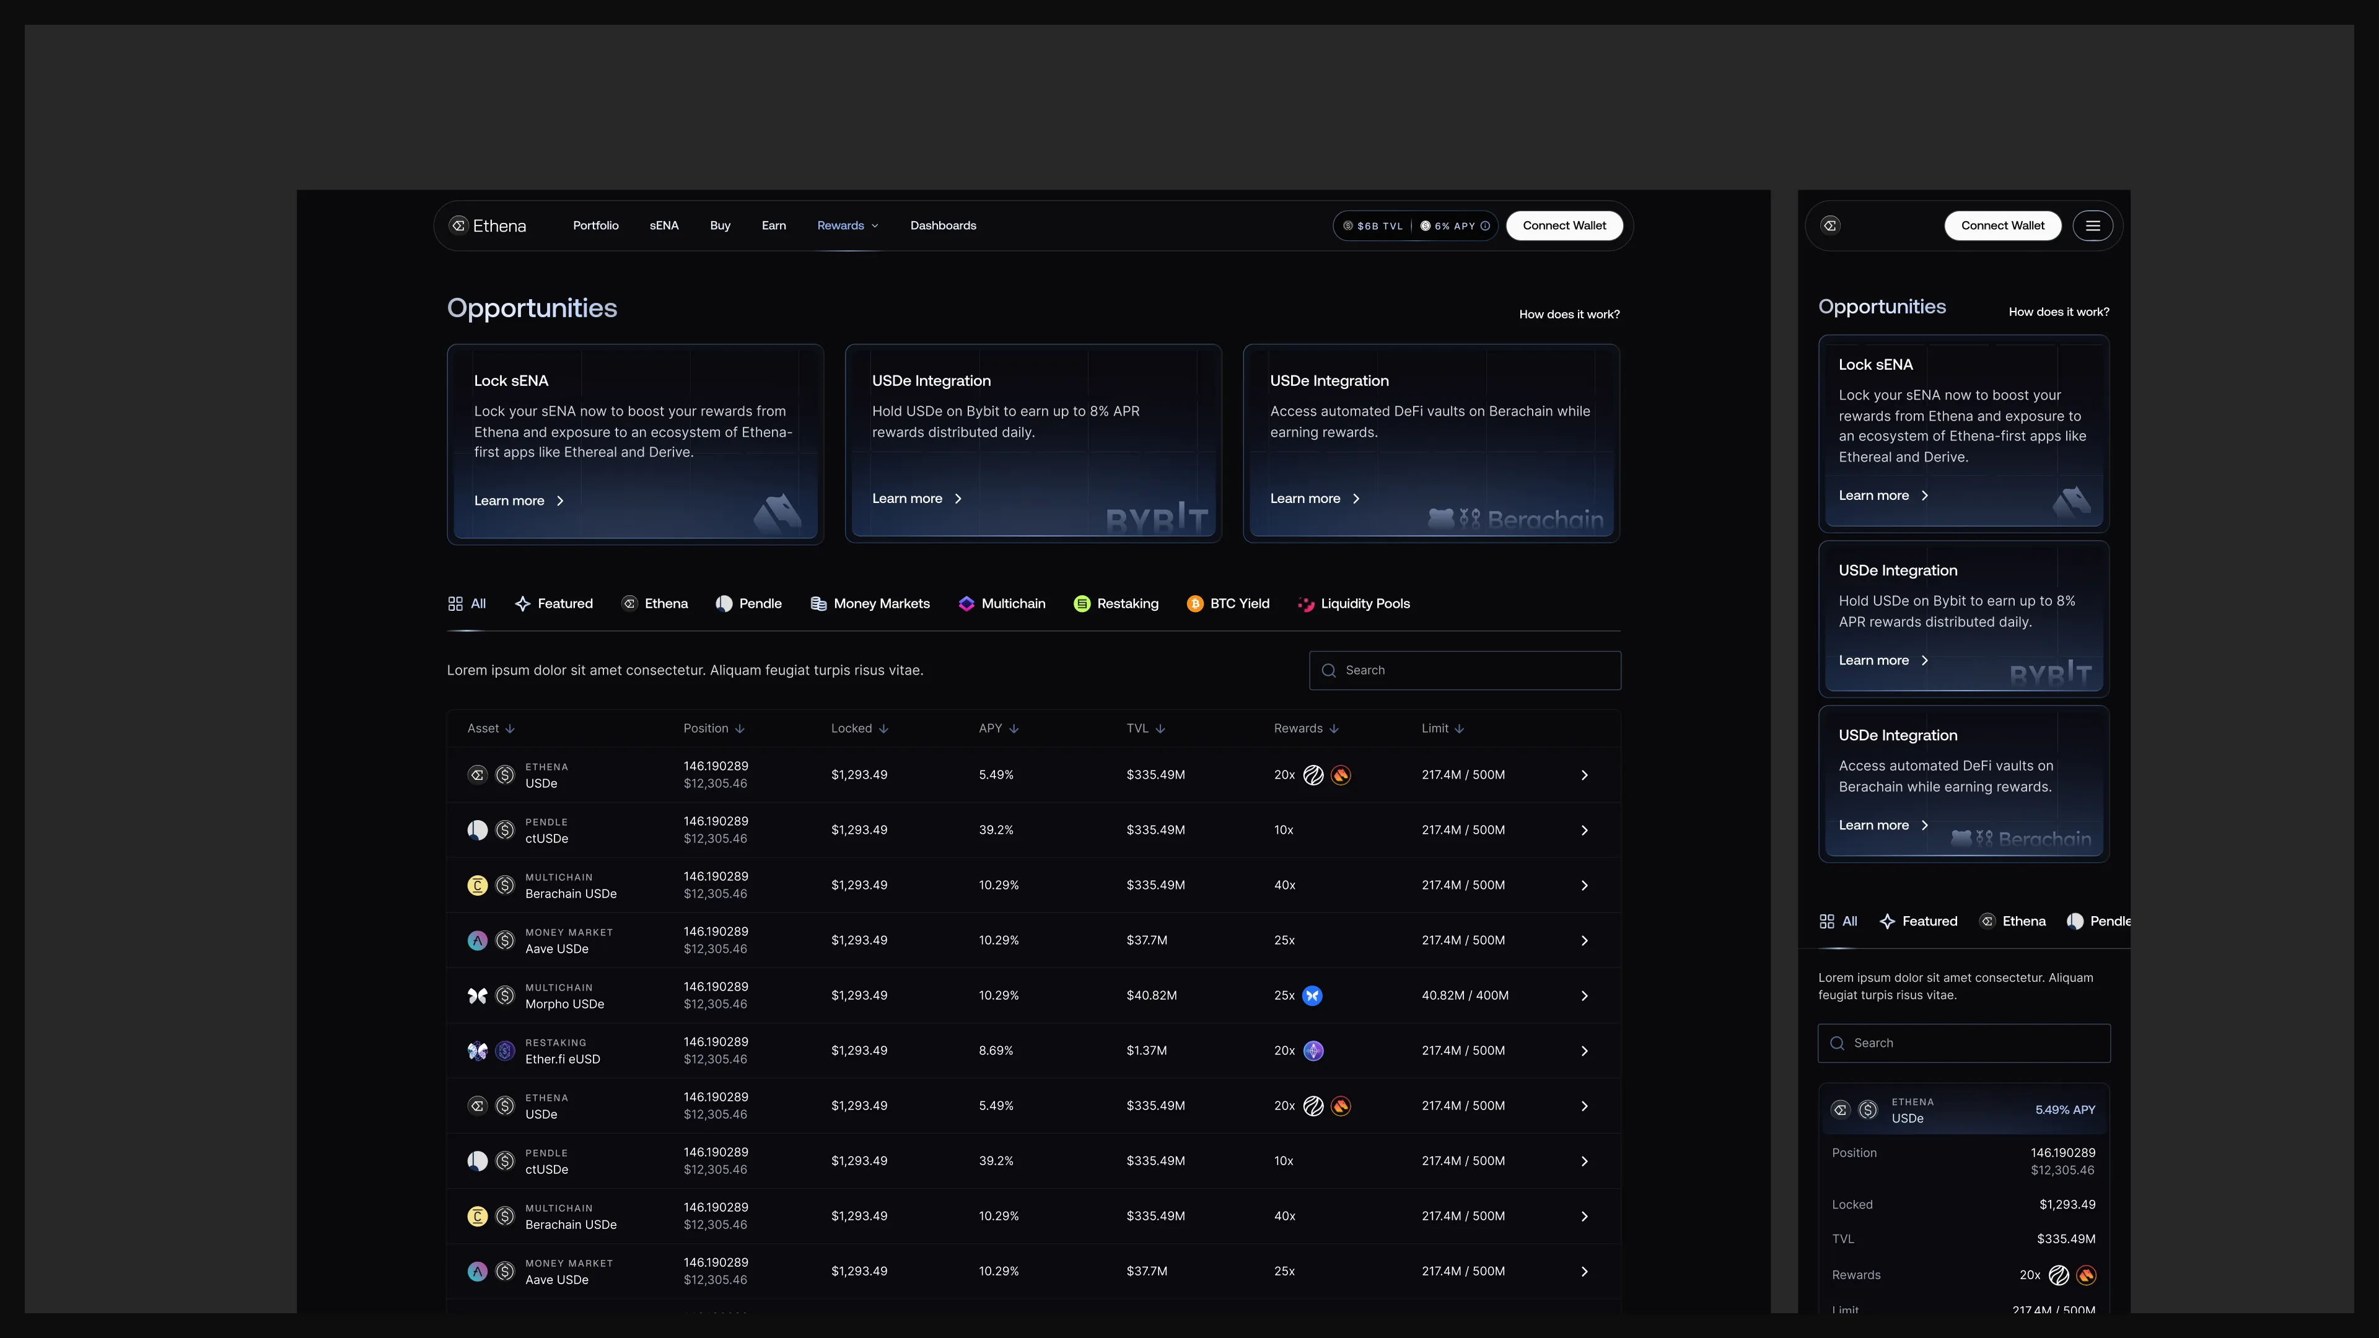Open the lower Berachain USDe row chevron
Viewport: 2379px width, 1338px height.
click(1585, 1216)
